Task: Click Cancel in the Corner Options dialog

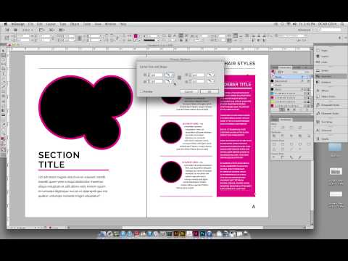Action: [x=189, y=91]
